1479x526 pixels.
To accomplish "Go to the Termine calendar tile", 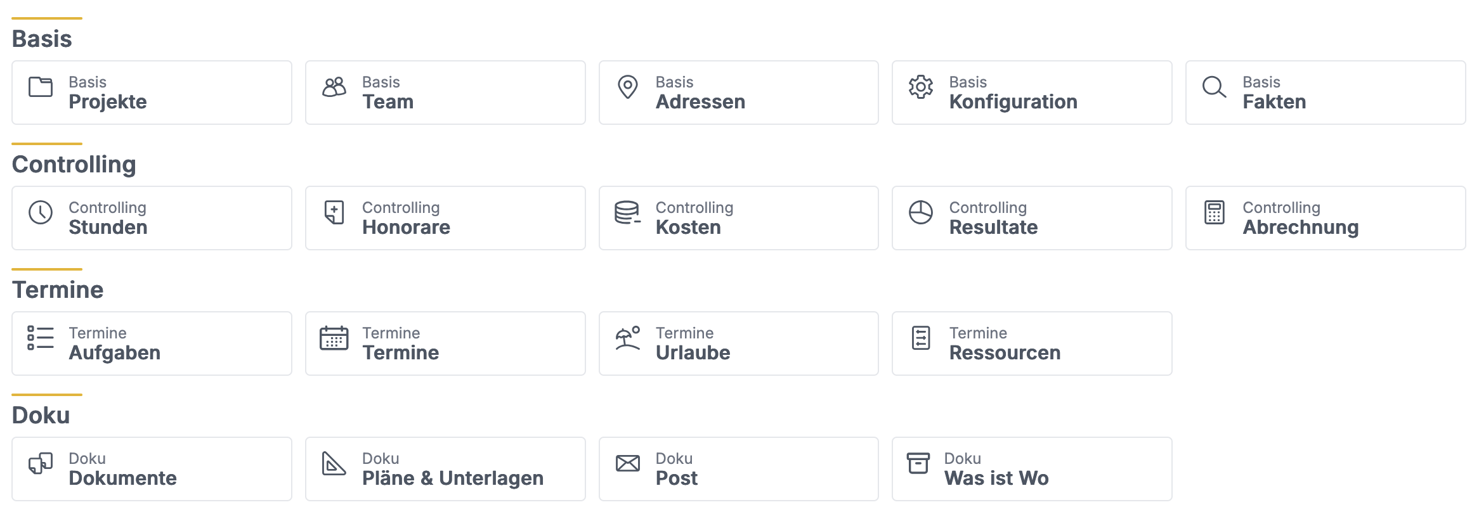I will pos(445,343).
